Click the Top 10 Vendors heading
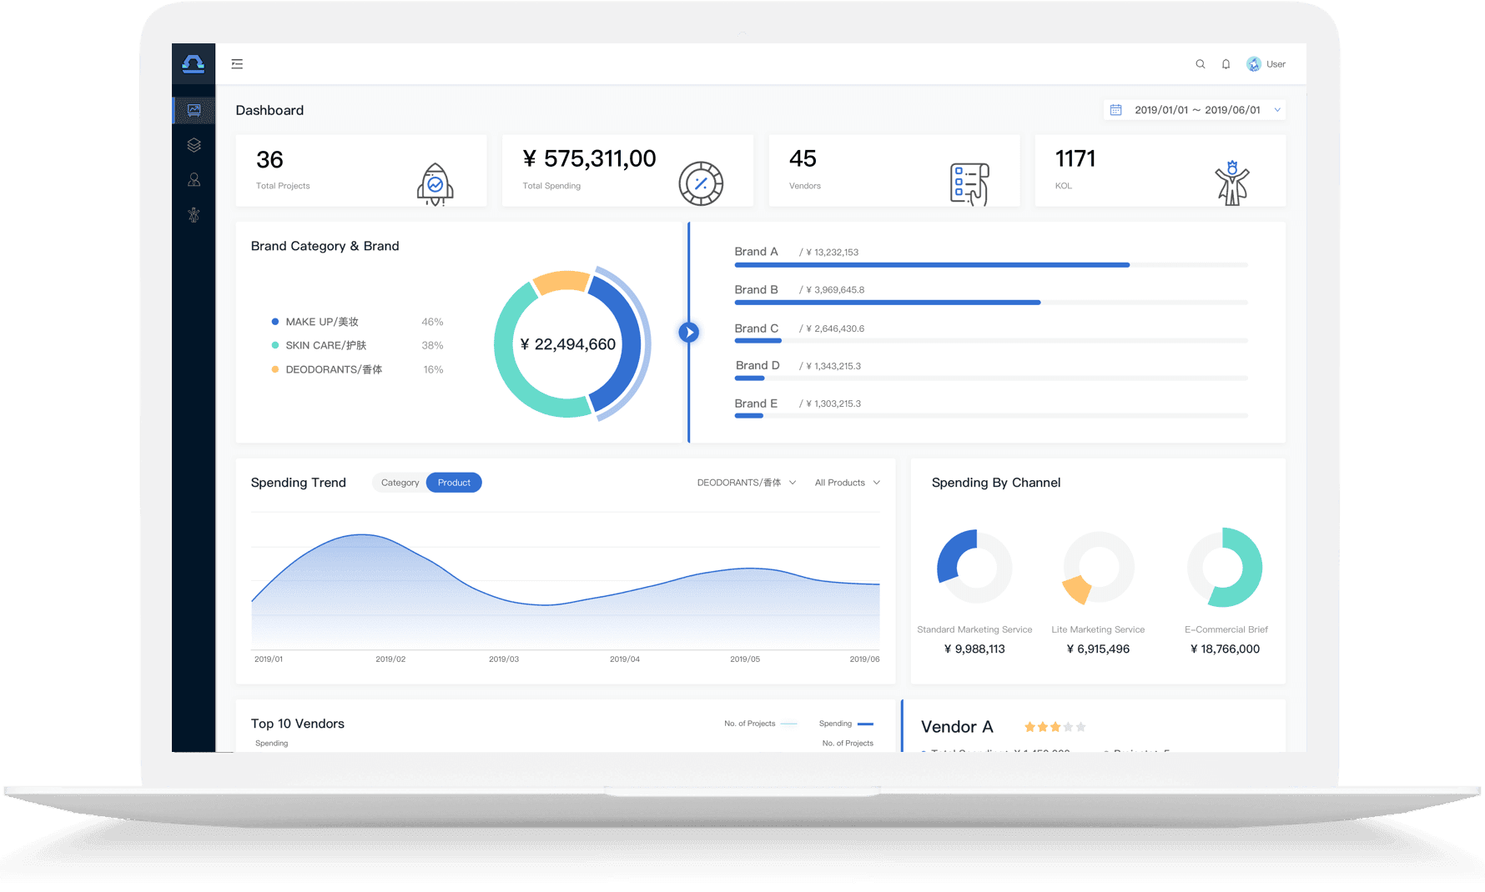 pos(298,724)
